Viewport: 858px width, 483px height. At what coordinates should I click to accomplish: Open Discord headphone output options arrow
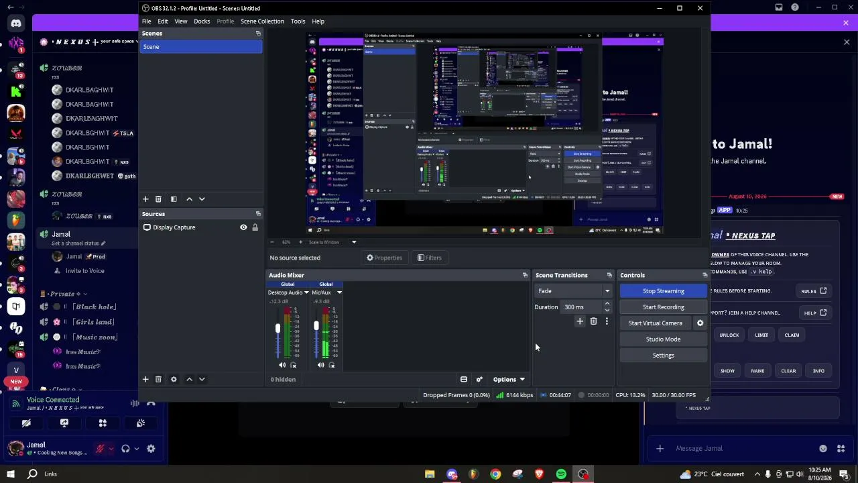point(136,449)
